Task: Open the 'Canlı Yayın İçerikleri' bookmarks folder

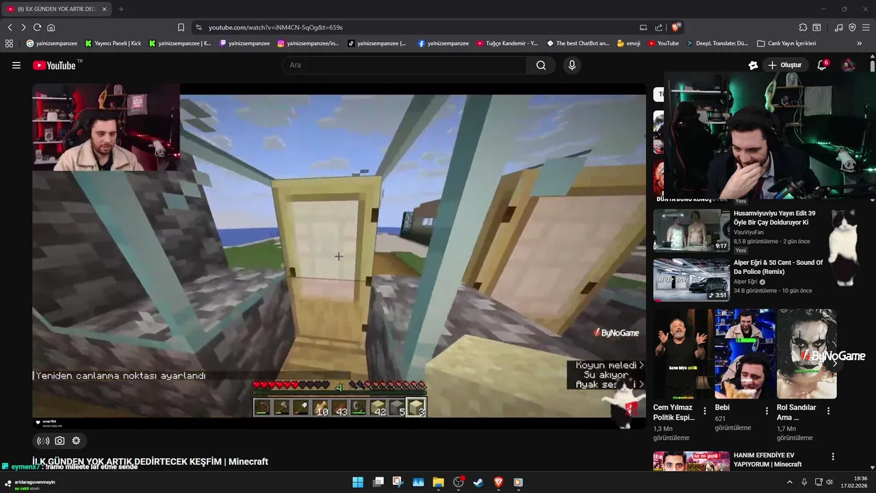Action: (786, 43)
